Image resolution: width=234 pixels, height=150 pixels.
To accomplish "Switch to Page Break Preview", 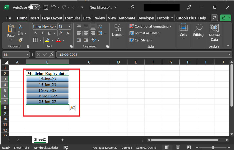I will (x=189, y=148).
